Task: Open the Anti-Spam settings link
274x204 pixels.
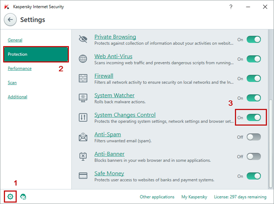Action: point(108,134)
